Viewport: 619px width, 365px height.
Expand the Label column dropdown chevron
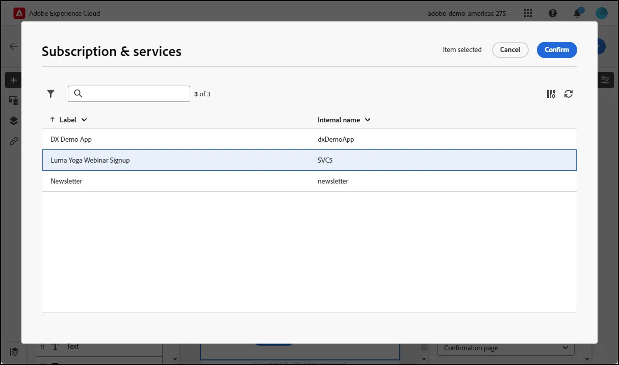point(84,120)
